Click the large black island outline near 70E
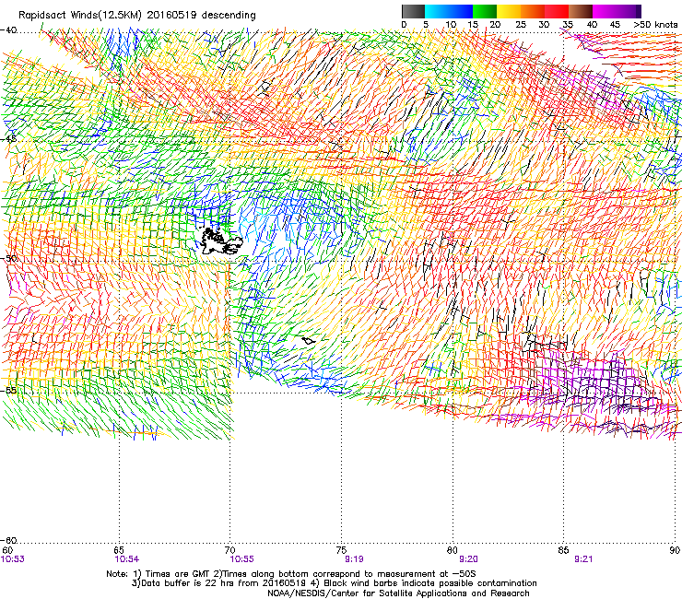 221,241
